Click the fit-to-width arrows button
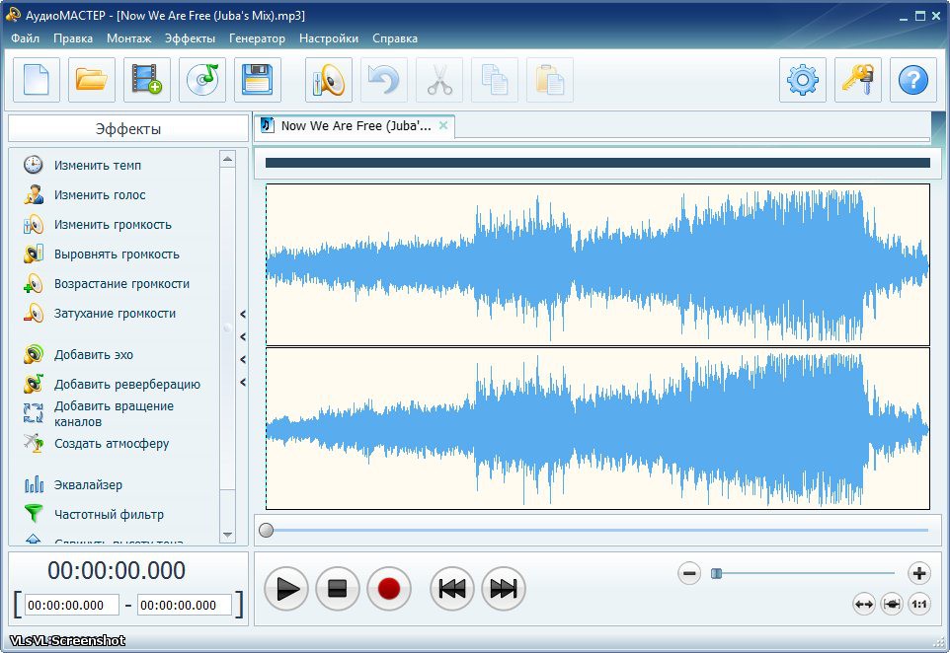Screen dimensions: 950x653 (x=864, y=604)
